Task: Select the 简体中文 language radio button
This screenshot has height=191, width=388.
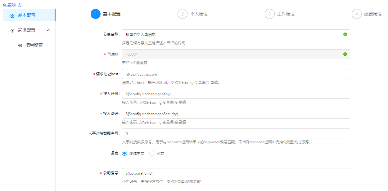Action: [x=125, y=153]
